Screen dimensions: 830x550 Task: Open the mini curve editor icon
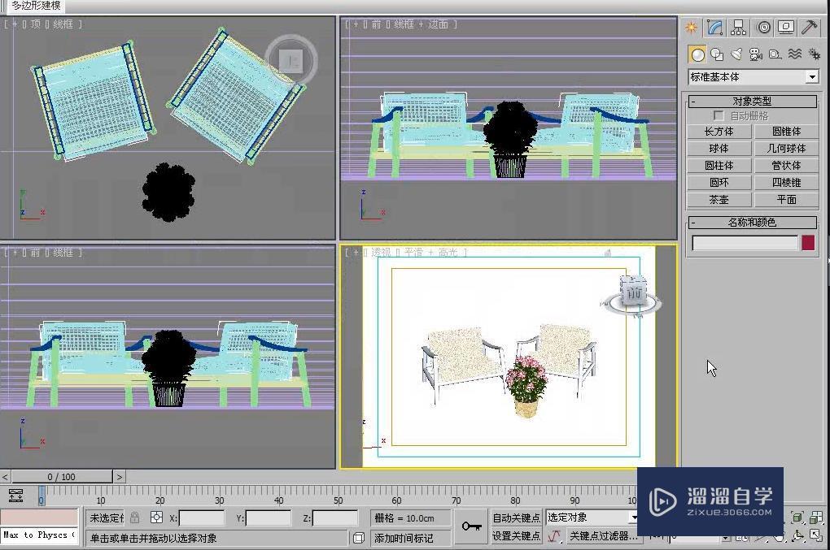click(15, 496)
